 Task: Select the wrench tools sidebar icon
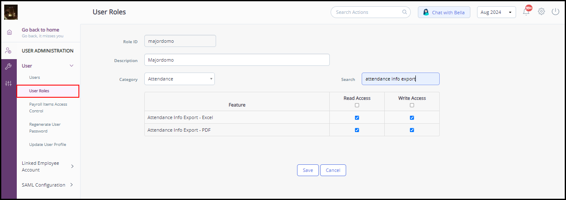tap(8, 67)
